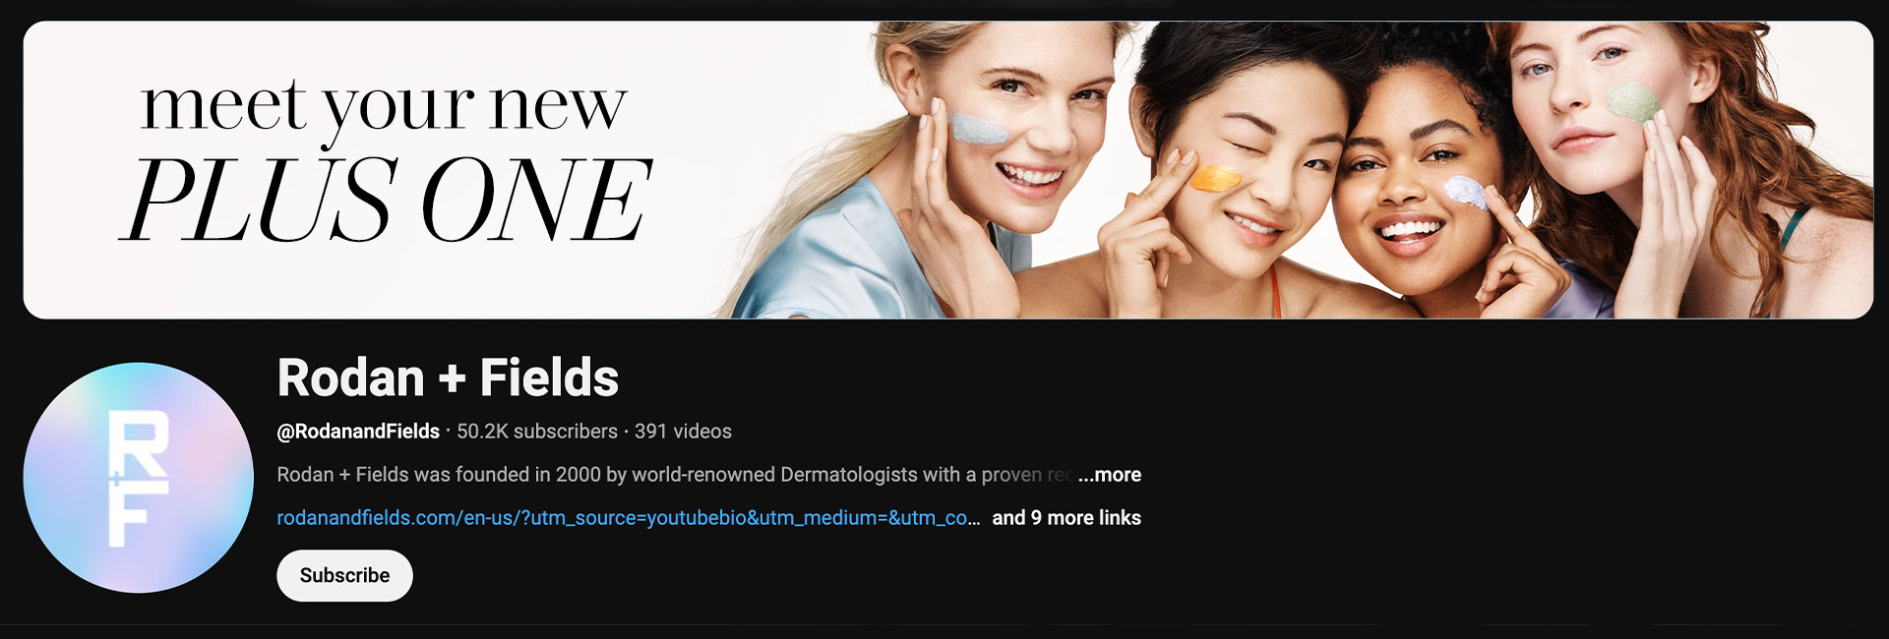Click the @RodanandFields handle
The image size is (1889, 639).
pyautogui.click(x=358, y=432)
